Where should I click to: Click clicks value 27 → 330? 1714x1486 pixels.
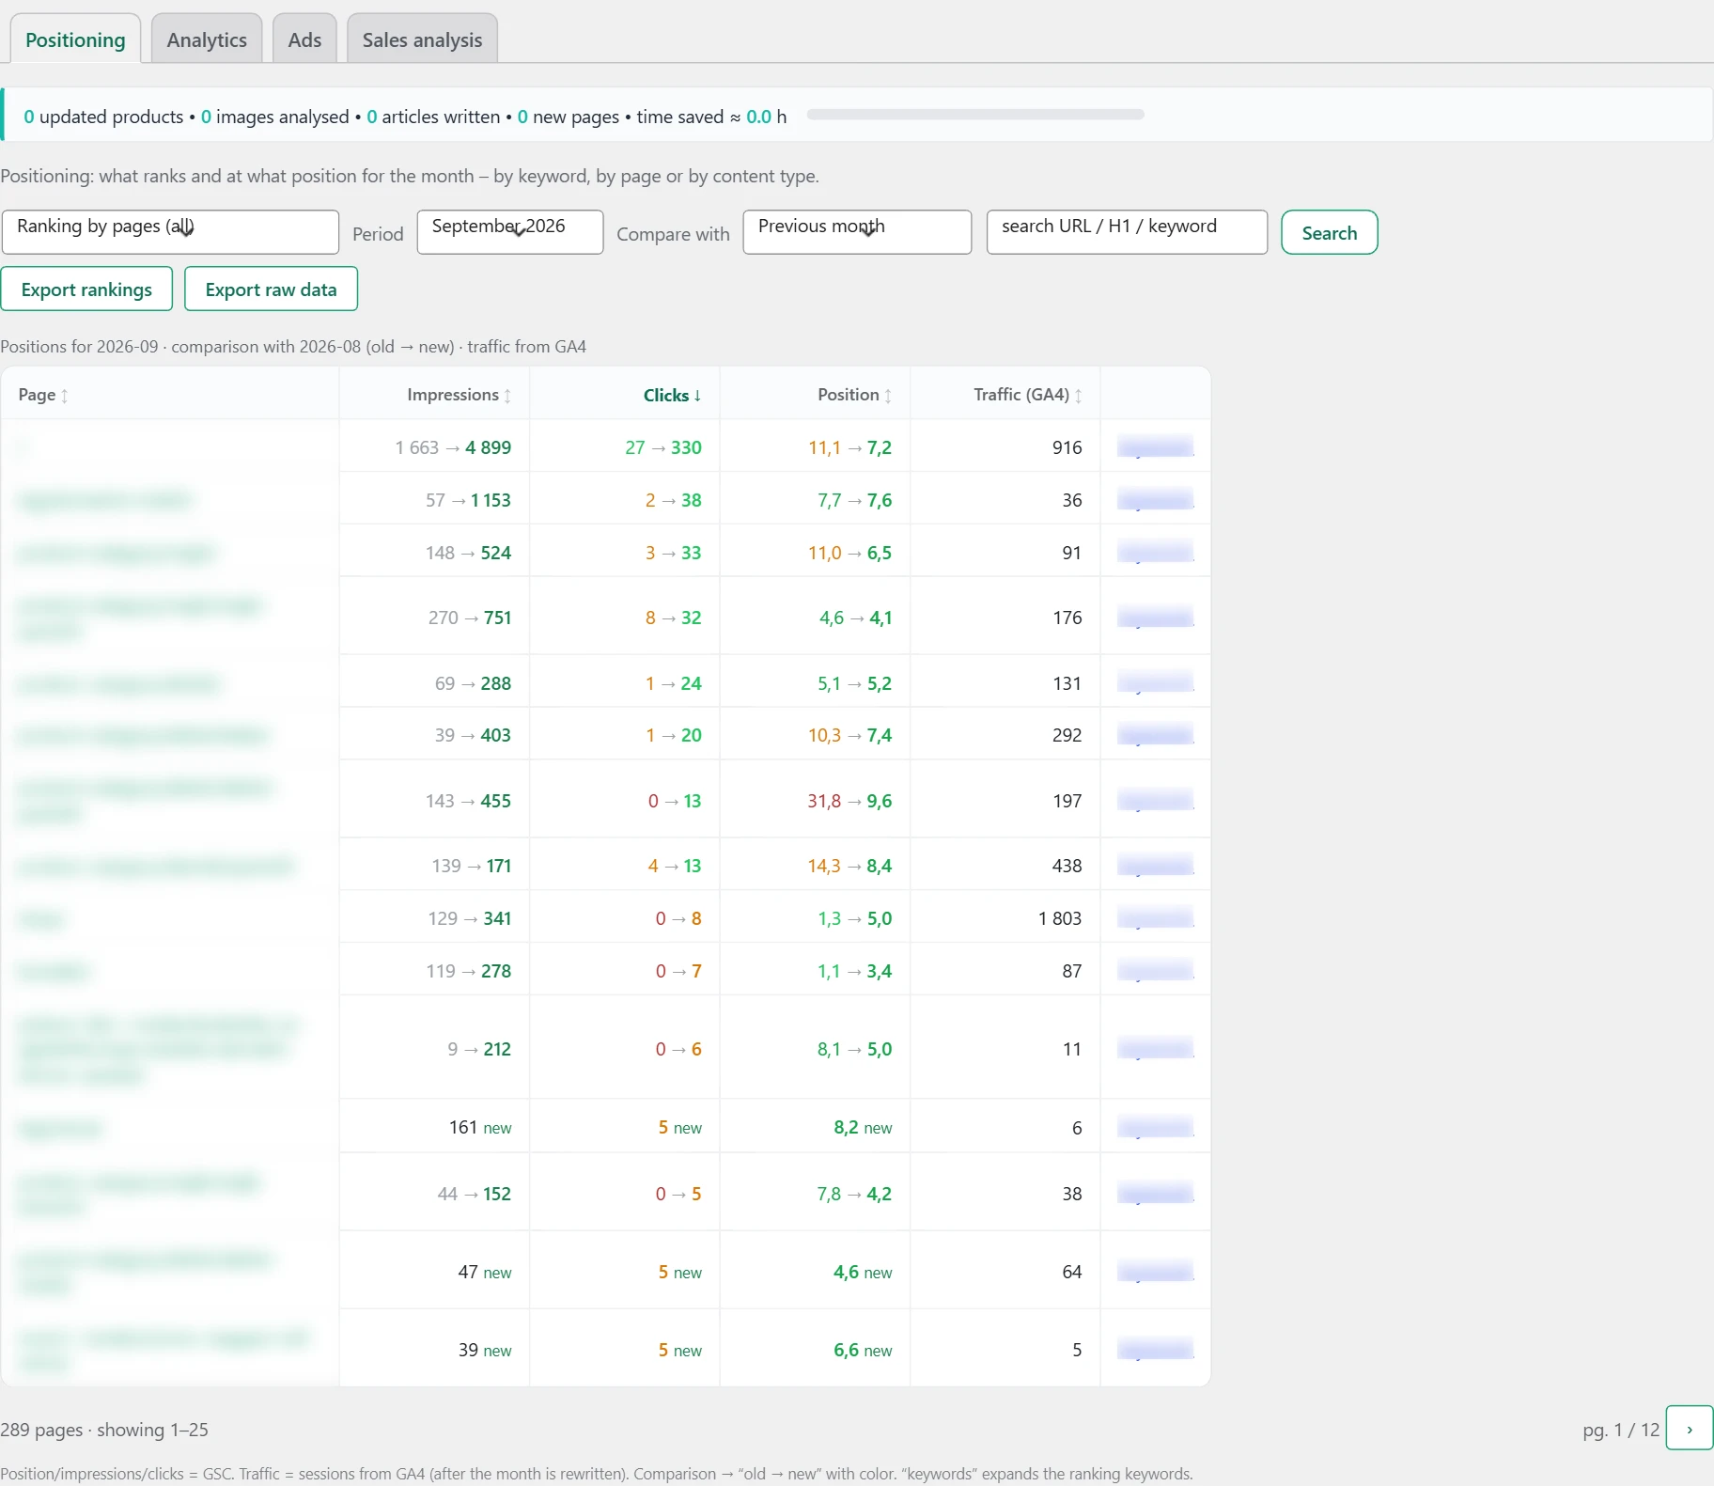[x=663, y=447]
